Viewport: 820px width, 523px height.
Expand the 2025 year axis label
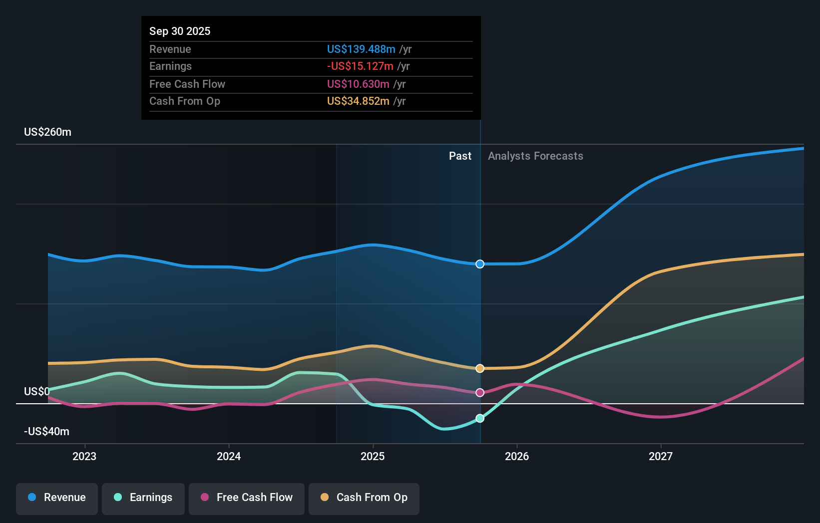[x=373, y=456]
